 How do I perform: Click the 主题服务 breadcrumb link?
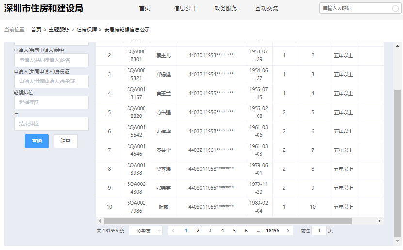pos(59,29)
